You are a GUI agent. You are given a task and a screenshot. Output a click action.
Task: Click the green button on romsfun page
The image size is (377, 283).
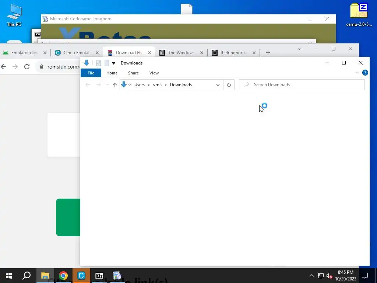68,217
